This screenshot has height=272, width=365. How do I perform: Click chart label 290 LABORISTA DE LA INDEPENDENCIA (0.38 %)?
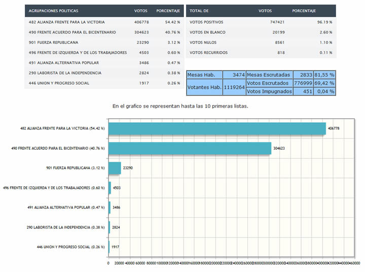pyautogui.click(x=65, y=227)
